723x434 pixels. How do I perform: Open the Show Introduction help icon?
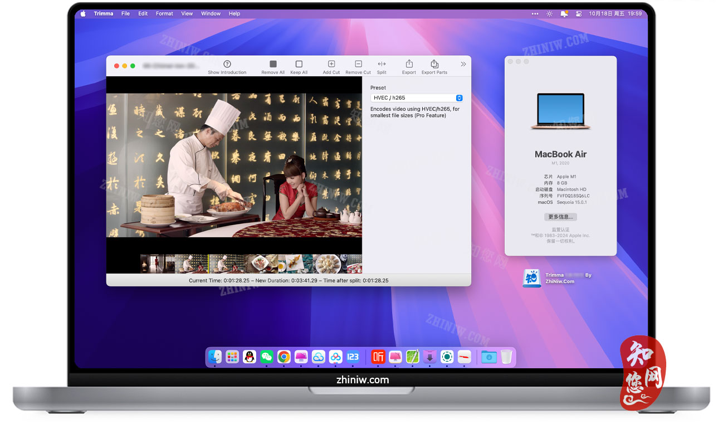click(227, 64)
